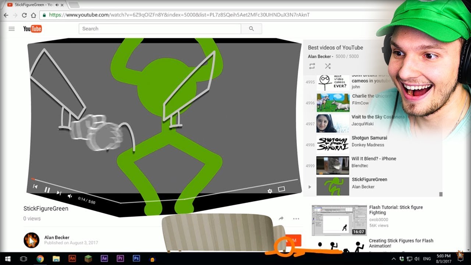Image resolution: width=471 pixels, height=265 pixels.
Task: Click the magnifier search button
Action: (x=251, y=29)
